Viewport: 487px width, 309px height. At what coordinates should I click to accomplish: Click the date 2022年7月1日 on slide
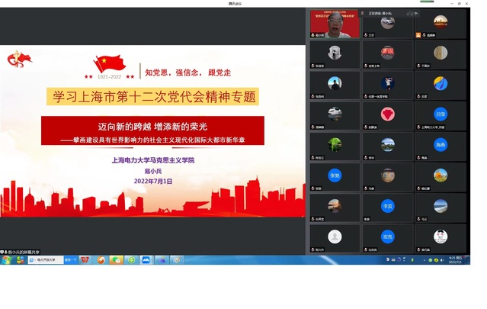click(x=153, y=182)
